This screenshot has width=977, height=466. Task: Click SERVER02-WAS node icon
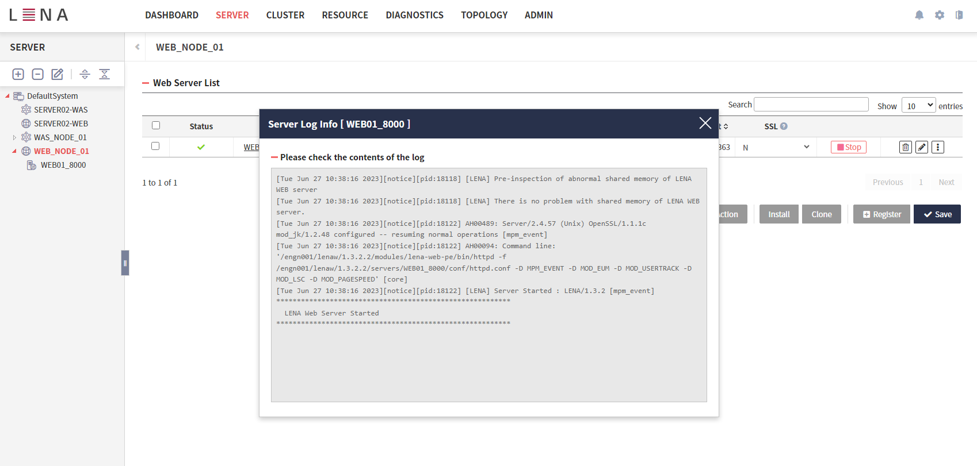click(x=26, y=110)
